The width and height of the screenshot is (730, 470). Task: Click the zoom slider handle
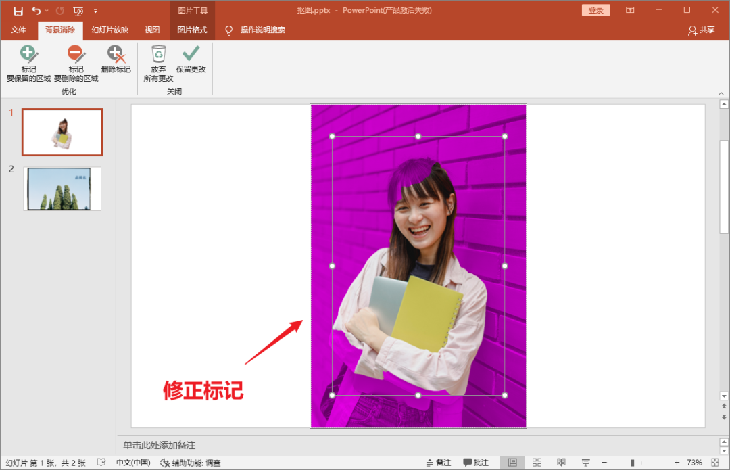coord(632,463)
